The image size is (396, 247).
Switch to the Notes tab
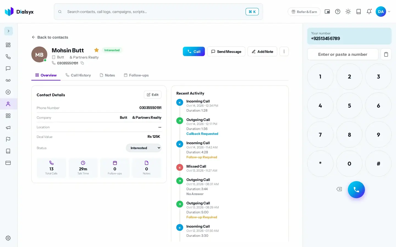[107, 75]
